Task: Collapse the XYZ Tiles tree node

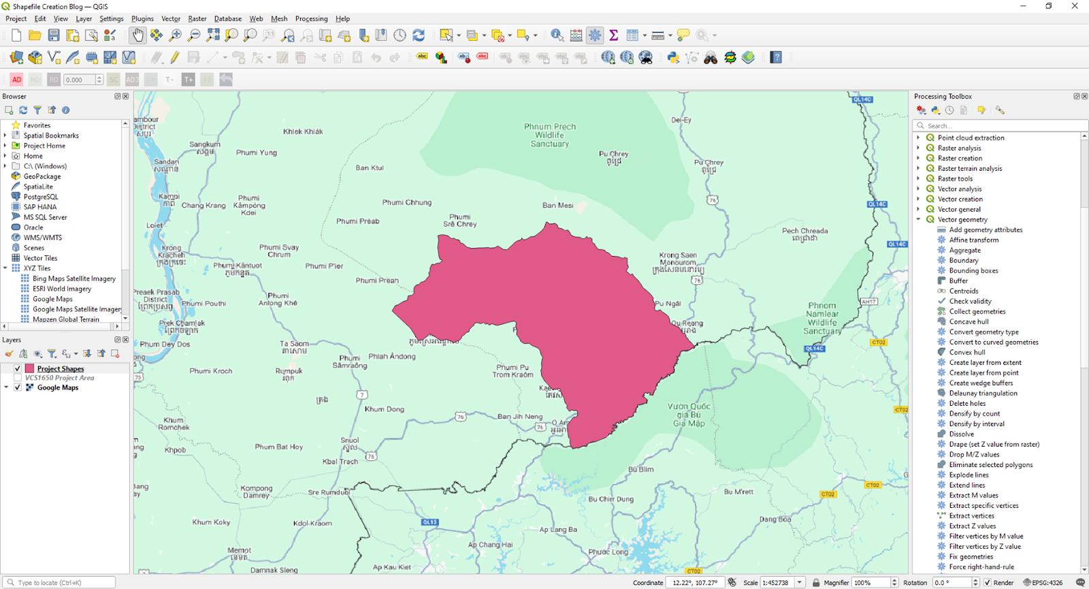Action: 5,268
